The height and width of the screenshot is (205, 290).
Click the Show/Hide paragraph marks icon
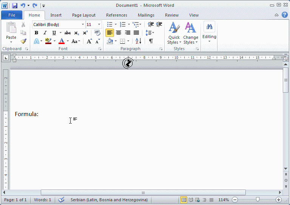coord(151,41)
